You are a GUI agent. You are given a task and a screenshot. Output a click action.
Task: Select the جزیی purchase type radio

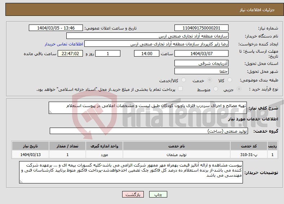point(239,89)
